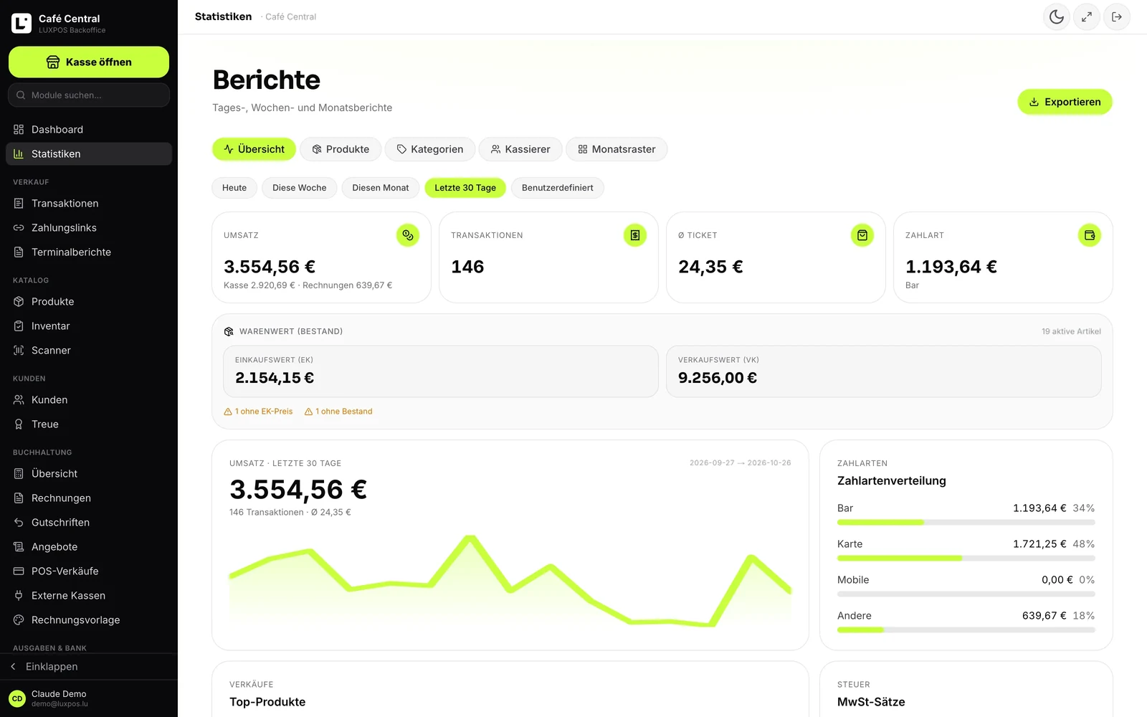
Task: Select the Übersicht report tab
Action: tap(254, 149)
